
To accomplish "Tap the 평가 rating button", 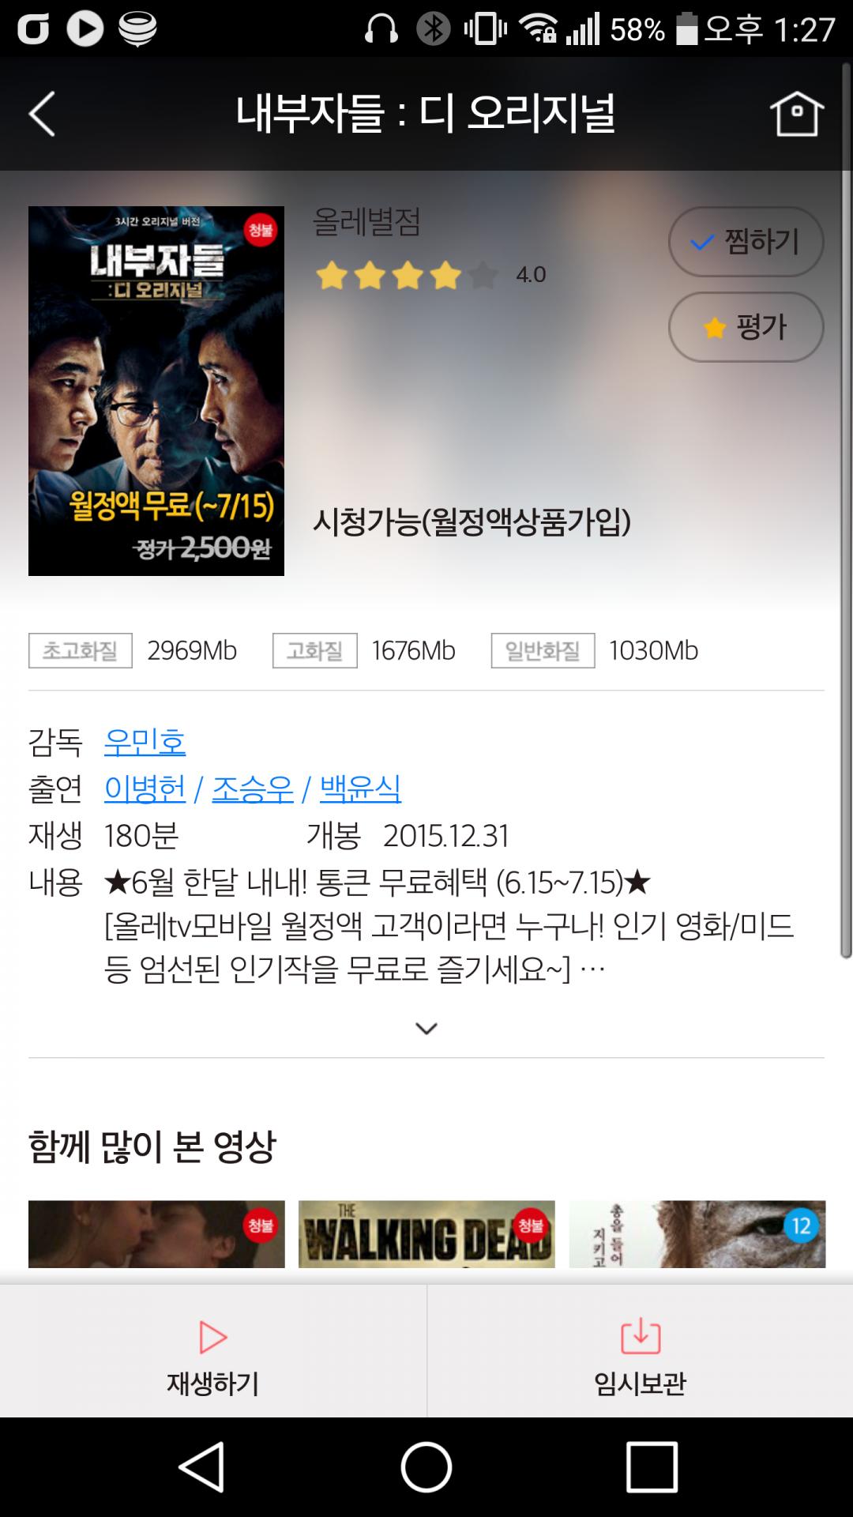I will click(746, 327).
